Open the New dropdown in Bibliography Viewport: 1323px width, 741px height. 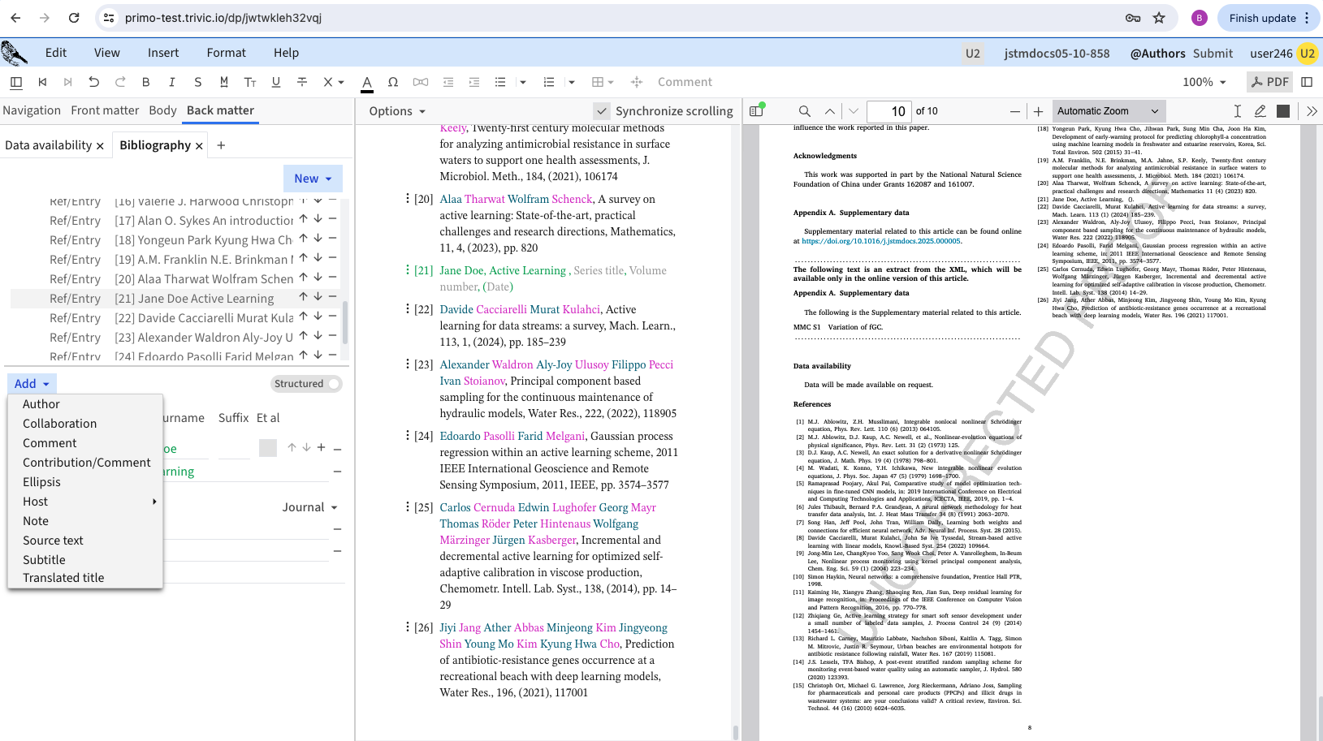click(313, 179)
